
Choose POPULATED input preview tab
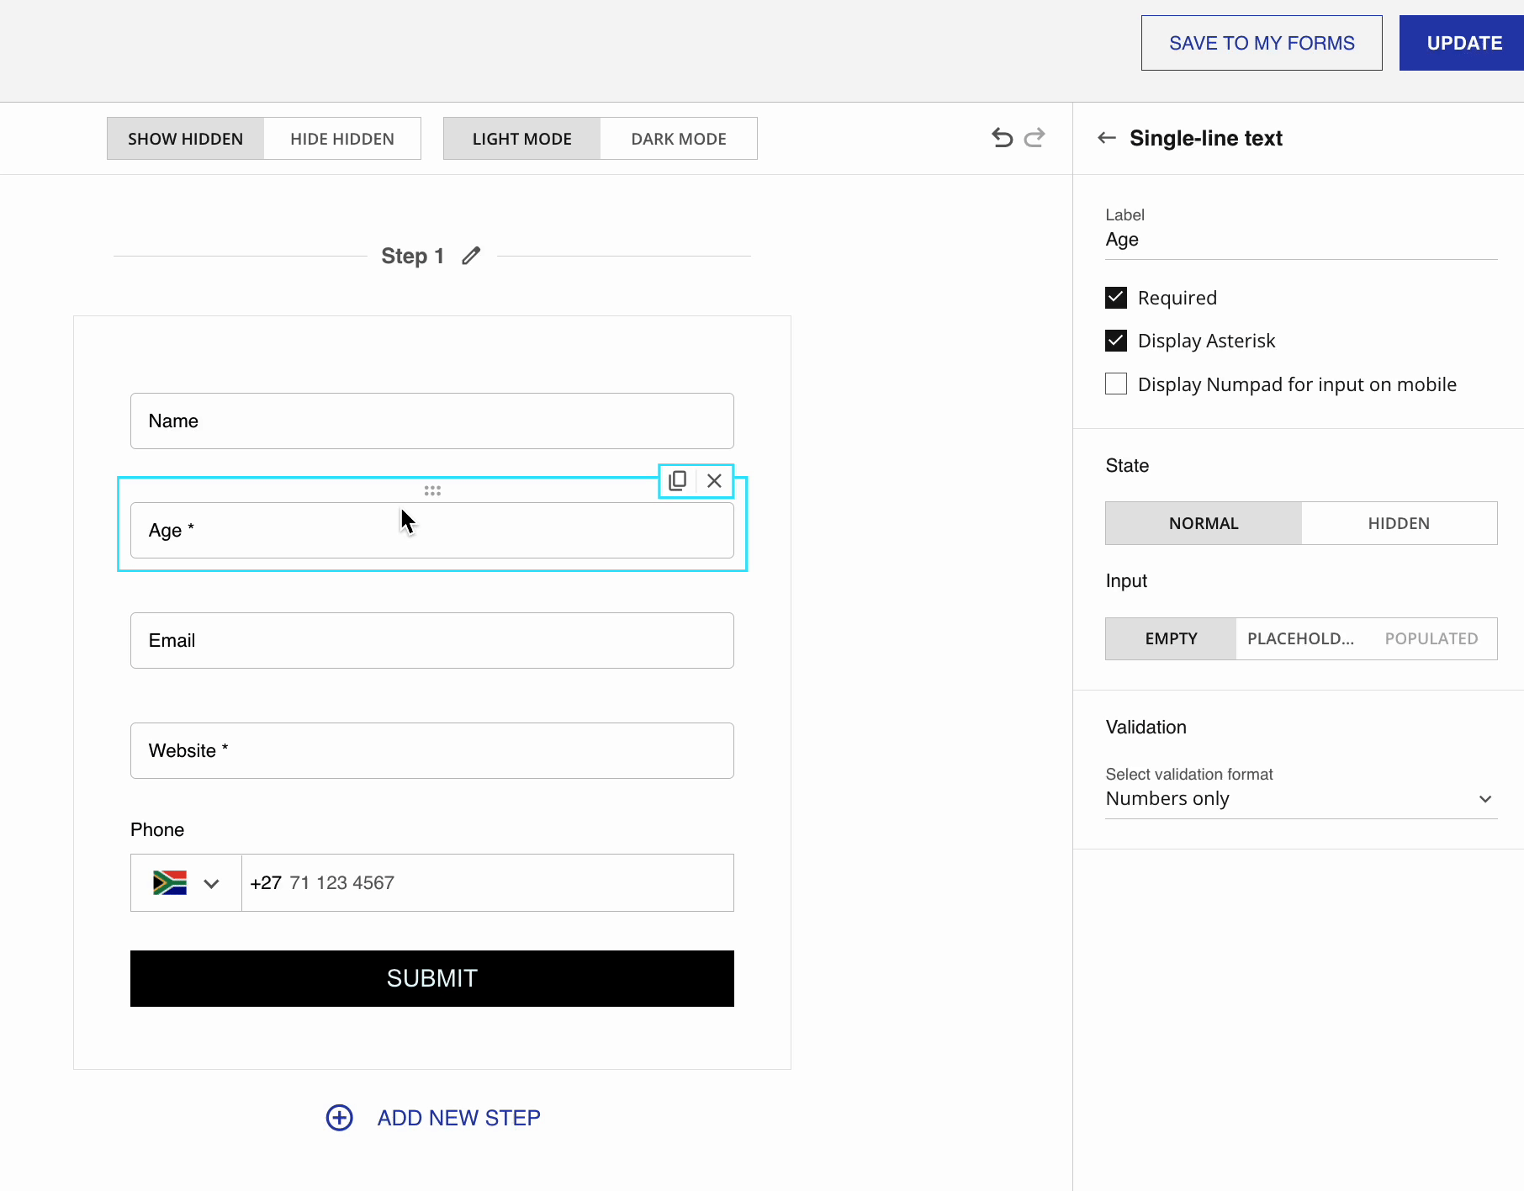click(1431, 638)
